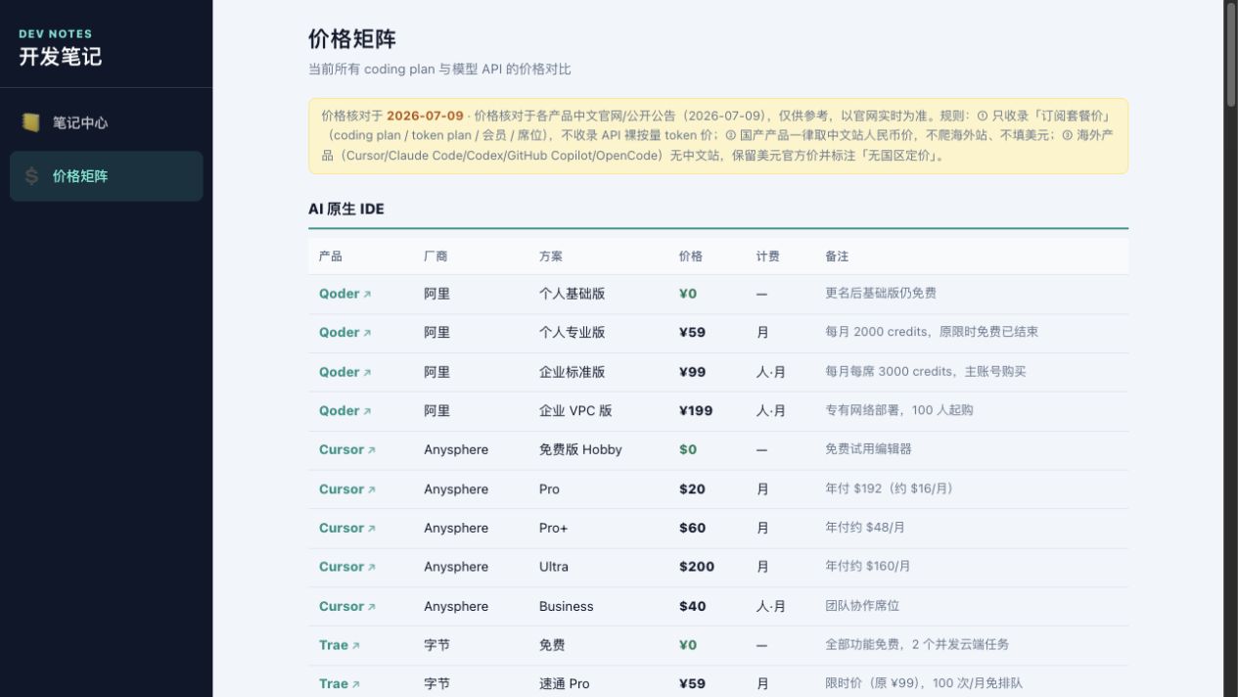
Task: Select the AI 原生 IDE section heading
Action: tap(346, 209)
